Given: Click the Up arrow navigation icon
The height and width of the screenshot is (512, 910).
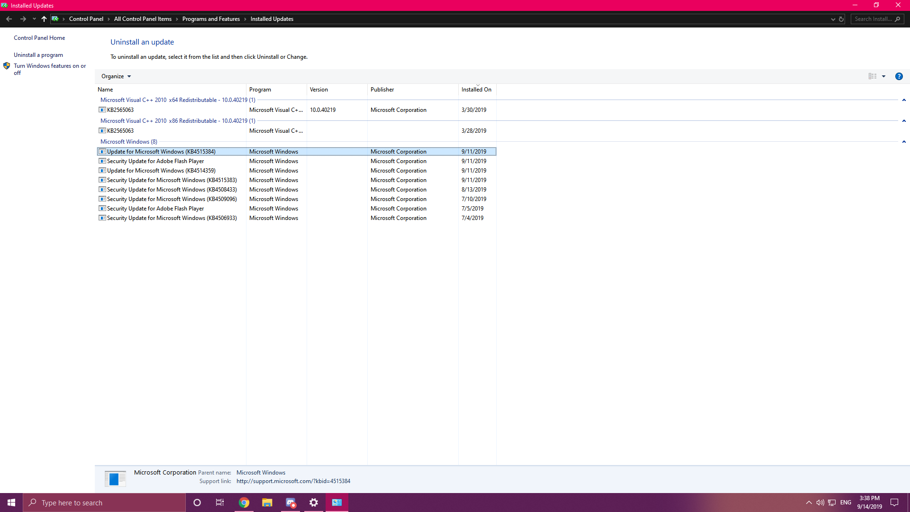Looking at the screenshot, I should click(44, 19).
